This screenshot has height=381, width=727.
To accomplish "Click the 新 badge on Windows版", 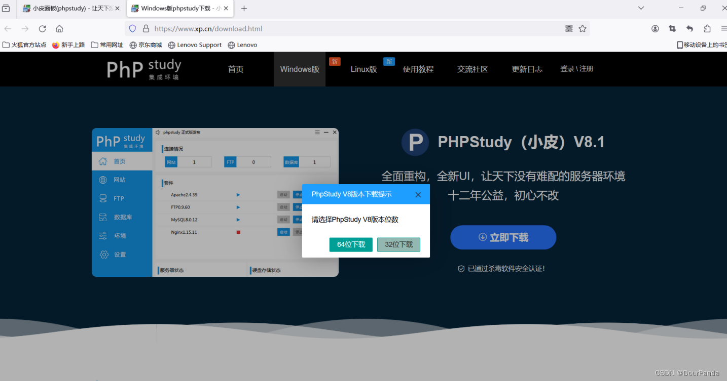I will tap(335, 62).
